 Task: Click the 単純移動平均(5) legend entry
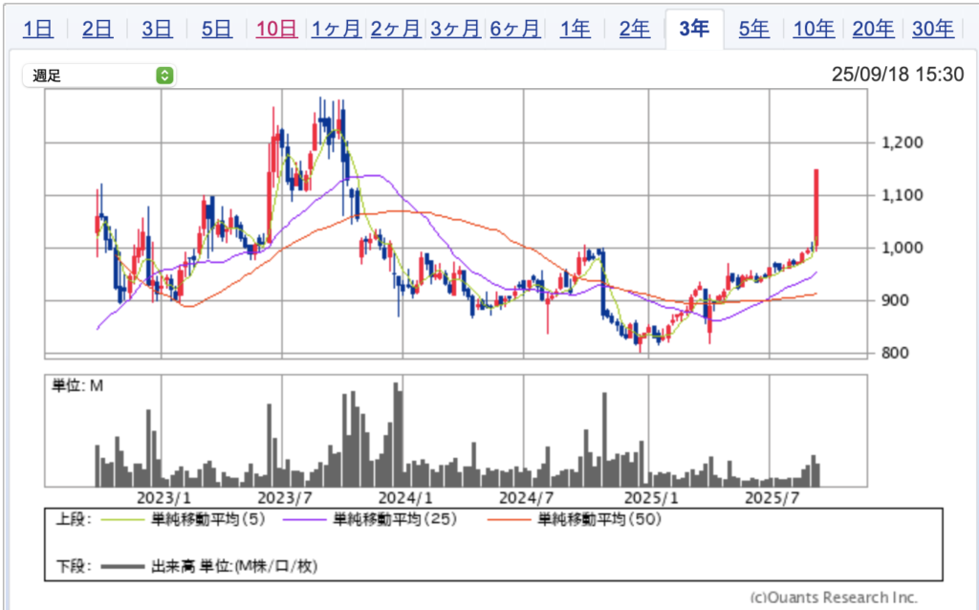click(208, 519)
